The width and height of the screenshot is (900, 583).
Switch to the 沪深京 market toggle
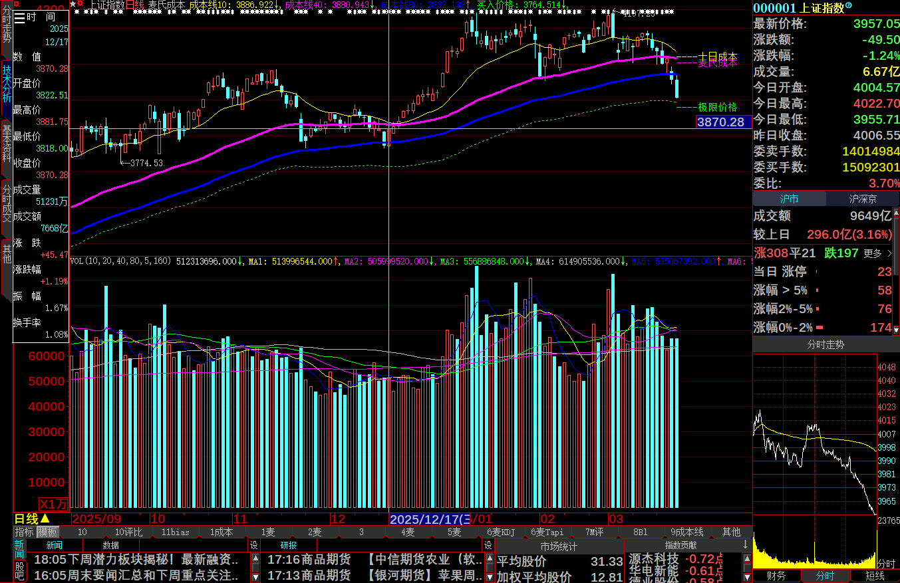[x=863, y=199]
